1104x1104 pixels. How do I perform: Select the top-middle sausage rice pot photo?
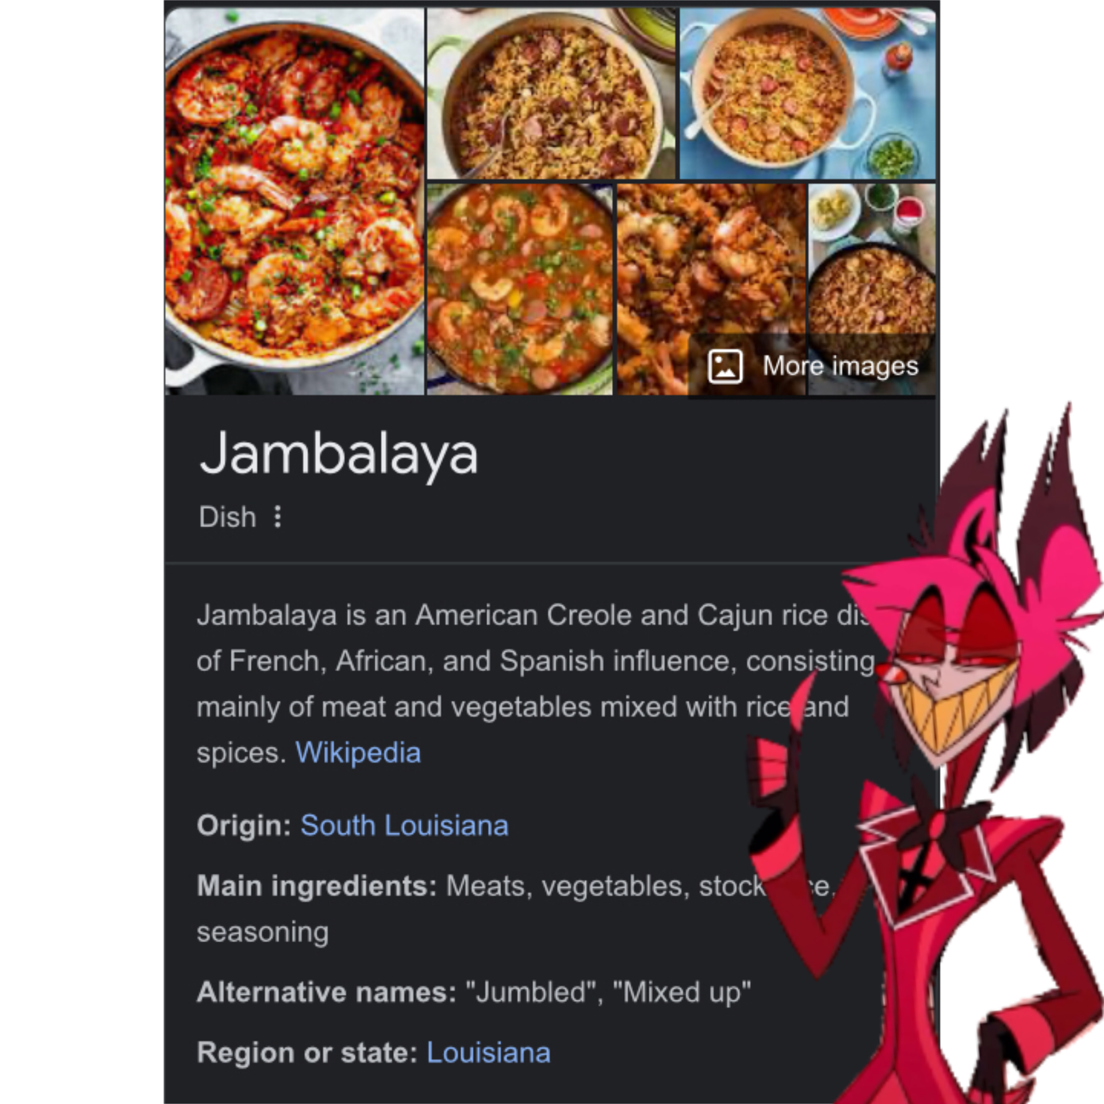coord(551,94)
